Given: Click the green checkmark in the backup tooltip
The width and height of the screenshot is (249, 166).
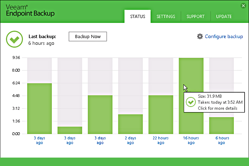Looking at the screenshot, I should (191, 102).
